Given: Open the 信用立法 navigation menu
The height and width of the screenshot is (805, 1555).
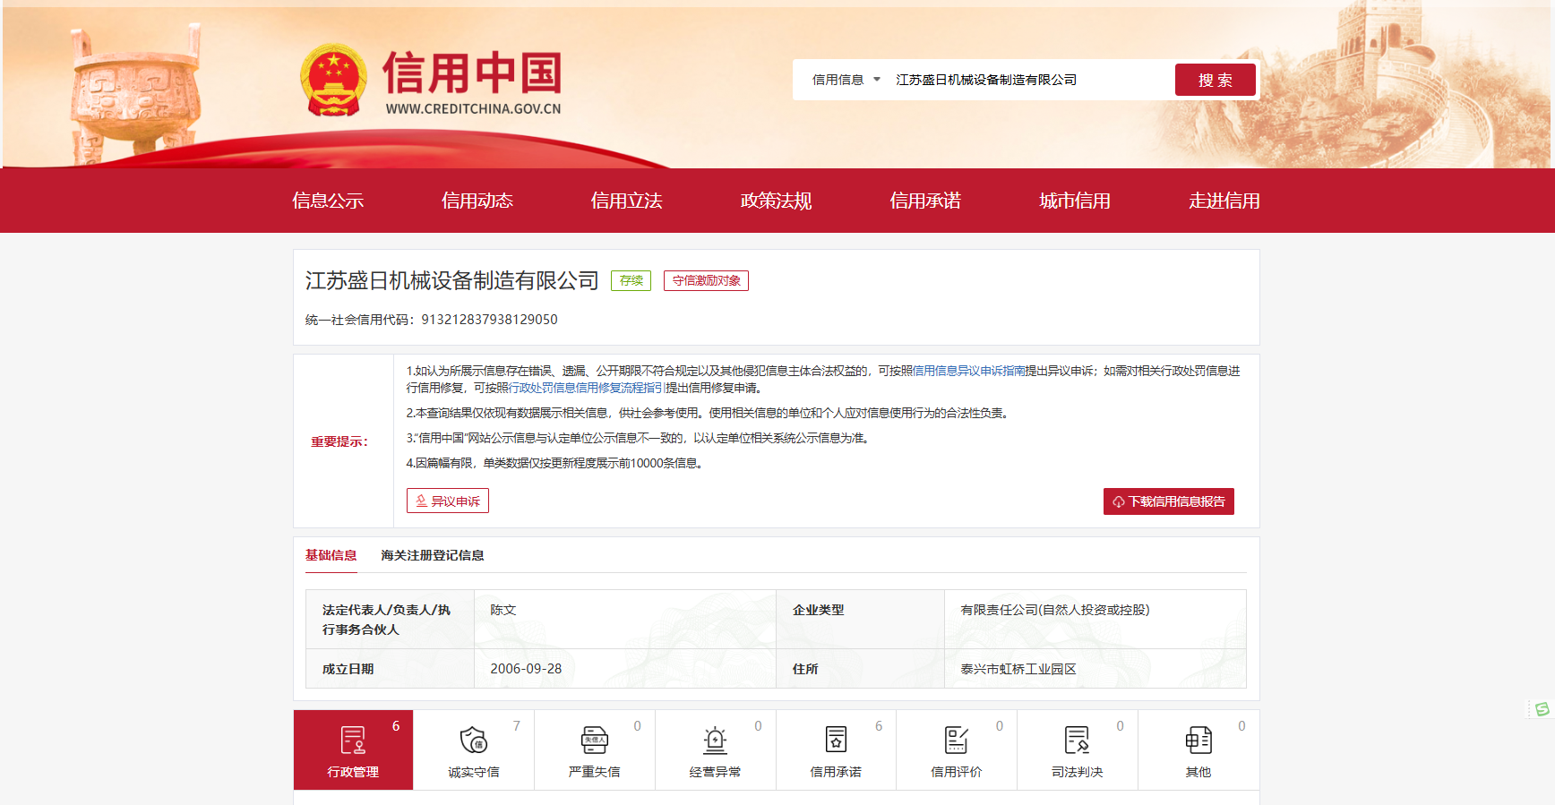Looking at the screenshot, I should (x=627, y=201).
